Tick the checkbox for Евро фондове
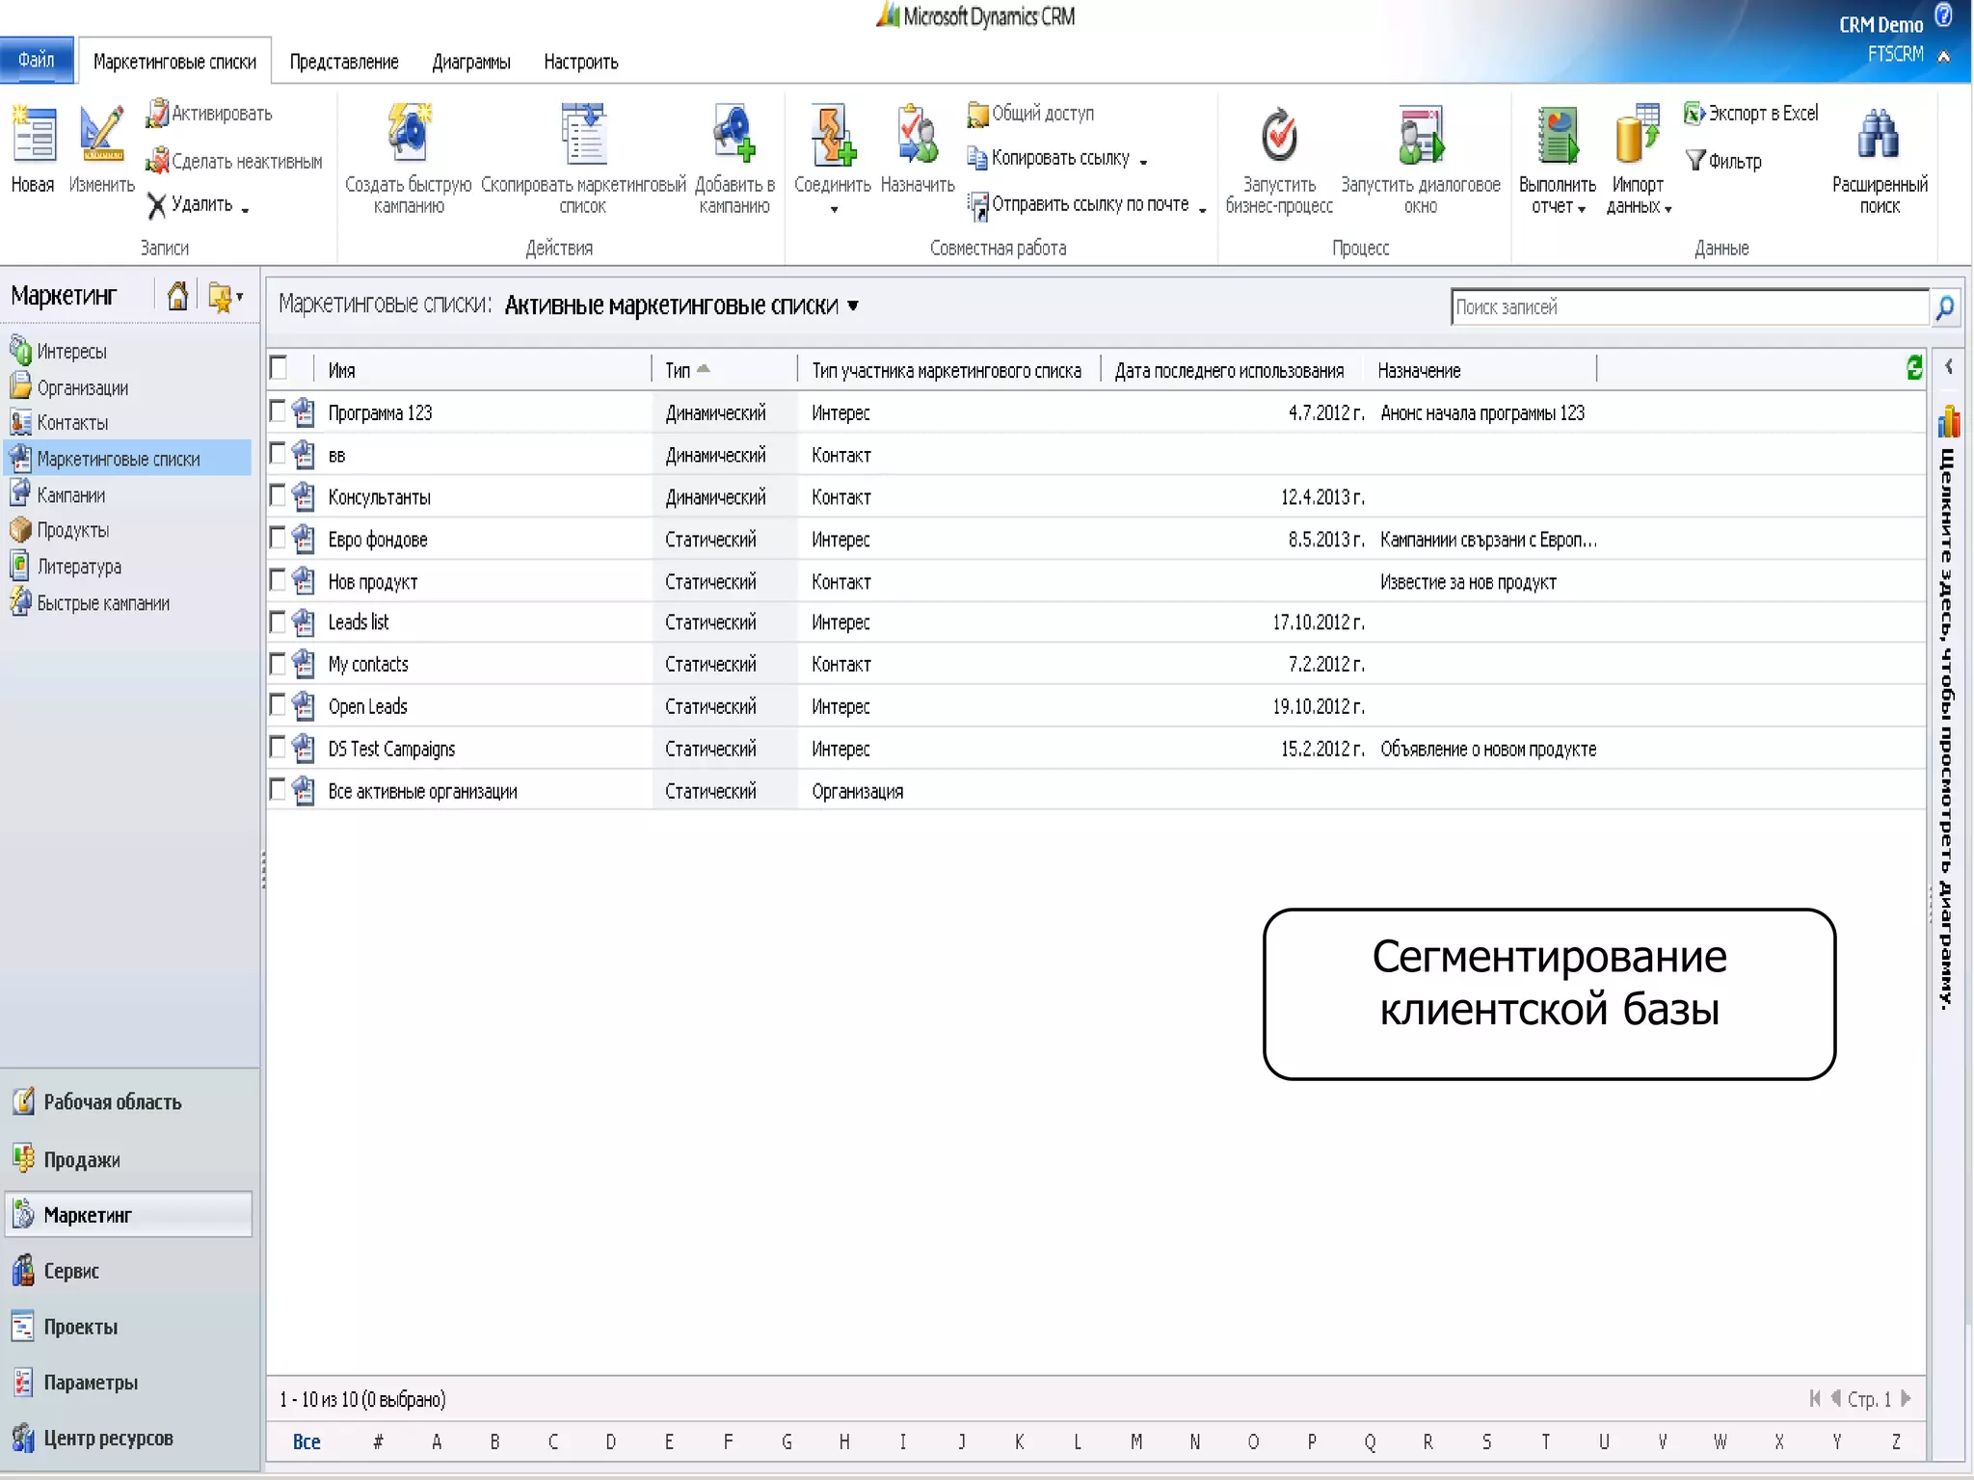This screenshot has width=1974, height=1480. 279,538
